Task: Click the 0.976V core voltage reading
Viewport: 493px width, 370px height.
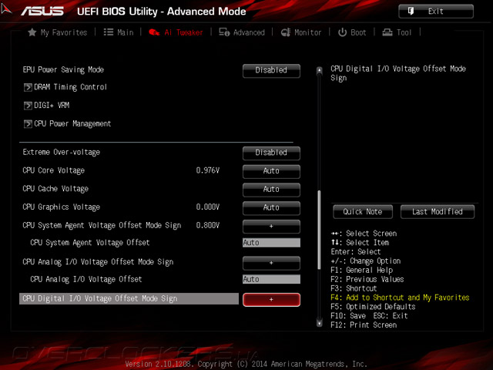Action: pos(208,170)
